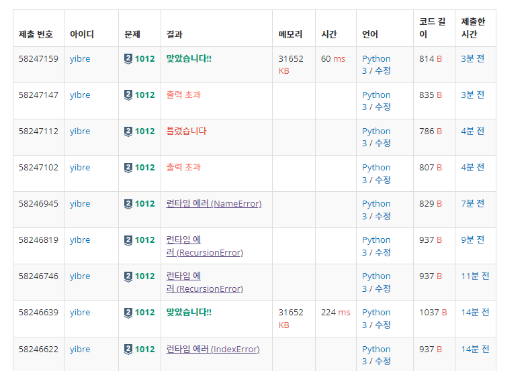528x371 pixels.
Task: Open problem 1012 link in row 58246639
Action: (x=145, y=313)
